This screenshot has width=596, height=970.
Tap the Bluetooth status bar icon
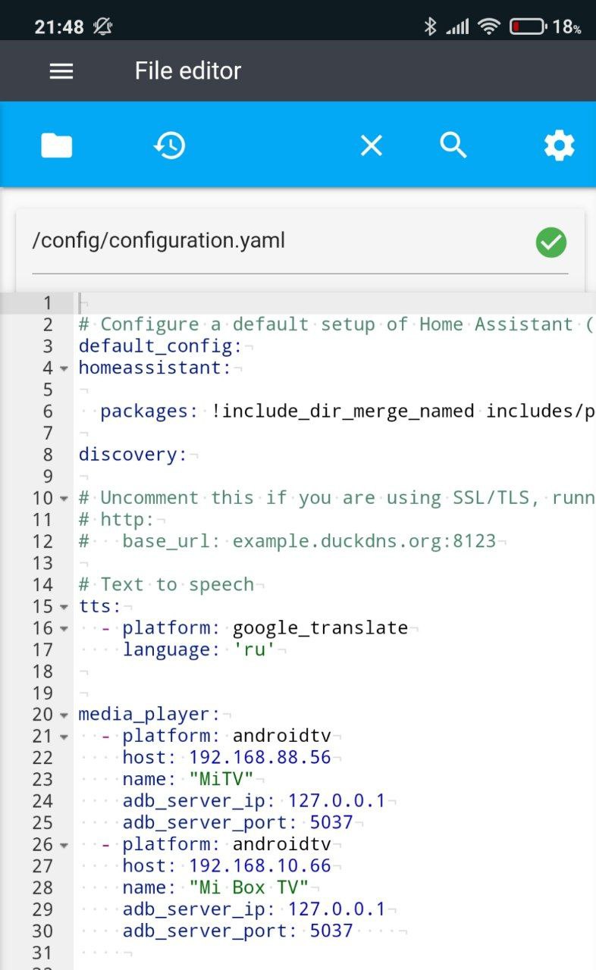click(x=430, y=27)
